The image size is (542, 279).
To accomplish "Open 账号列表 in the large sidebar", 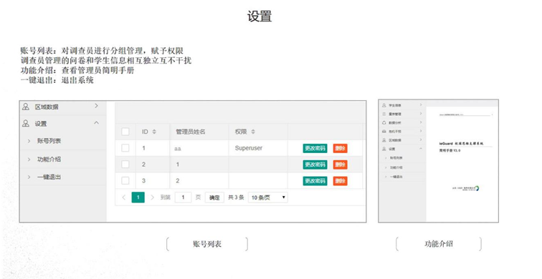I will 49,141.
